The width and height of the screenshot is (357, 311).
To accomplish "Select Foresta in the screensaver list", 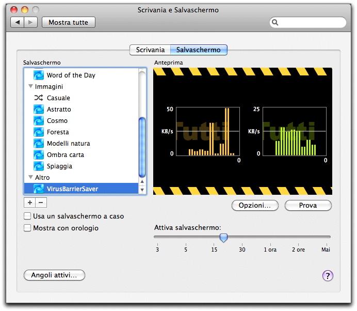I will click(81, 132).
